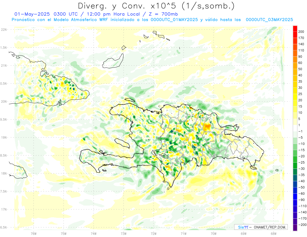Click the '0000UTC_01MAY2025' initialization time text
The height and width of the screenshot is (237, 307).
174,20
